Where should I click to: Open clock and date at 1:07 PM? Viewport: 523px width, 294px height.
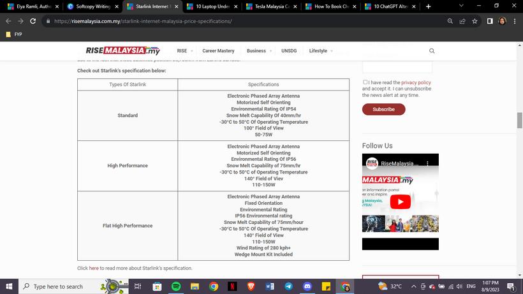pos(490,286)
